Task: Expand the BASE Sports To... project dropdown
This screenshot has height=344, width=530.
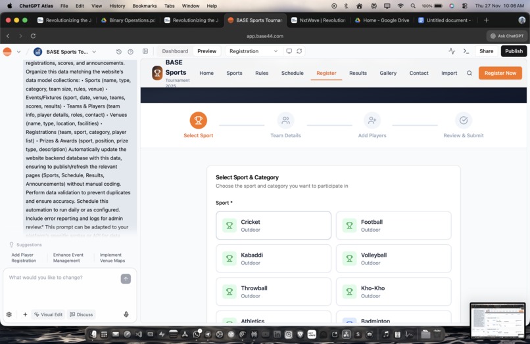Action: [x=94, y=52]
